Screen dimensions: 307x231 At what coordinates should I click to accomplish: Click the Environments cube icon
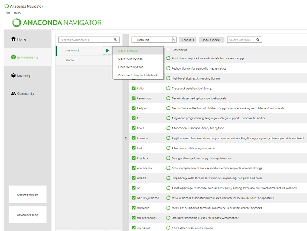13,57
